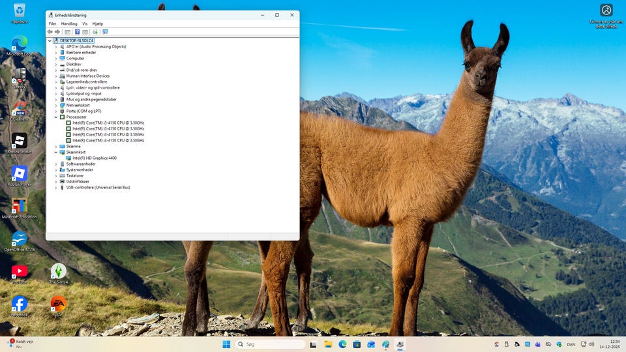Open the Filer menu
Screen dimensions: 626x352
(x=52, y=23)
